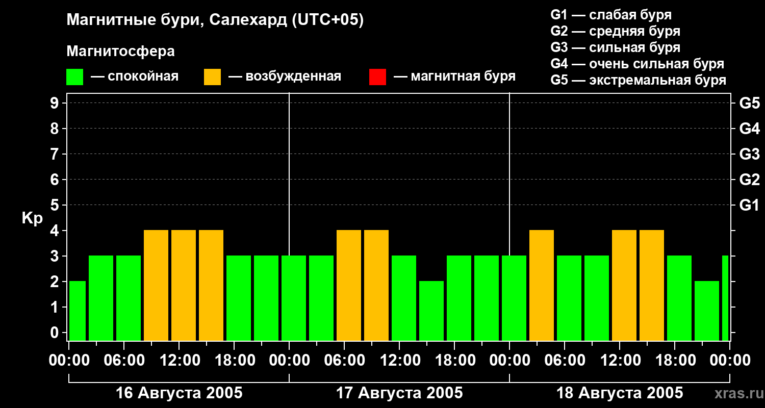Click the '17 Августа 2005' date label
This screenshot has height=408, width=765.
point(399,393)
